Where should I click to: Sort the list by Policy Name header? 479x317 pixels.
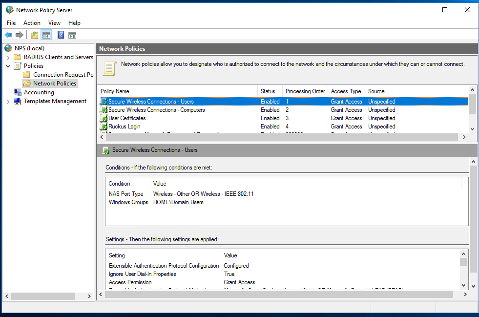(x=115, y=91)
